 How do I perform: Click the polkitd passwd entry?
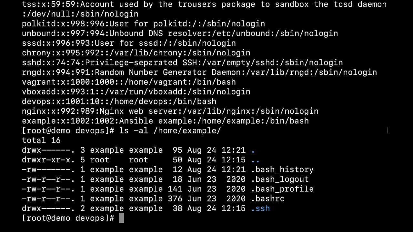[143, 24]
